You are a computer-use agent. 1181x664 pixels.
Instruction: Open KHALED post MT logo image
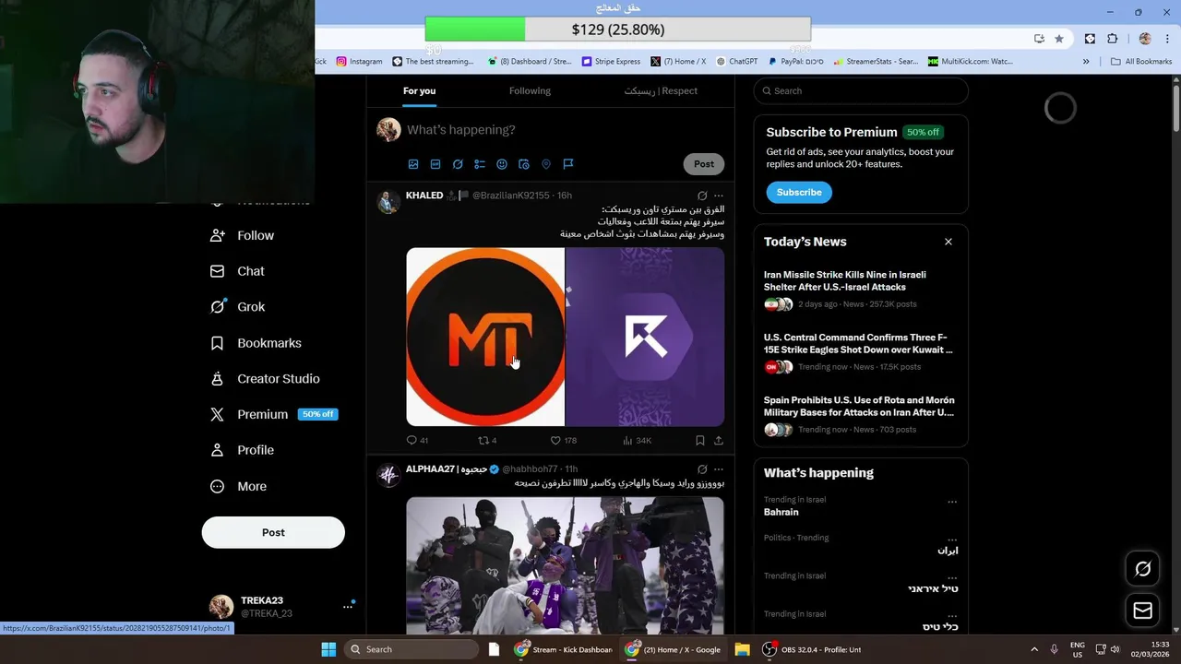(x=485, y=337)
